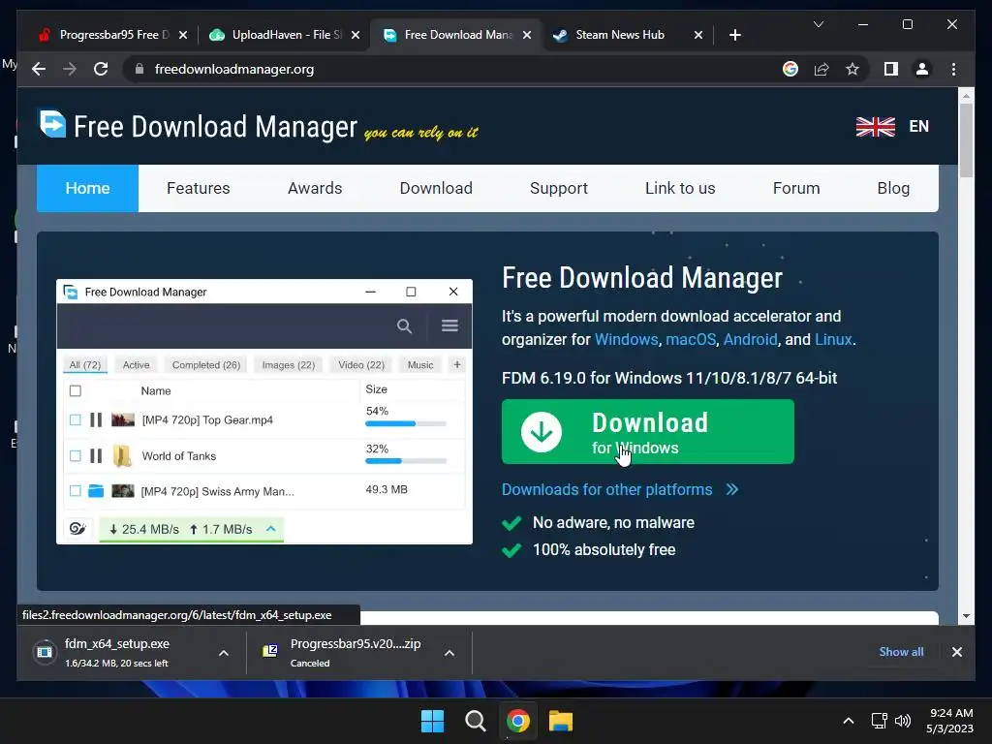Screen dimensions: 992x744
Task: Close the Steam News Hub tab
Action: [x=698, y=36]
